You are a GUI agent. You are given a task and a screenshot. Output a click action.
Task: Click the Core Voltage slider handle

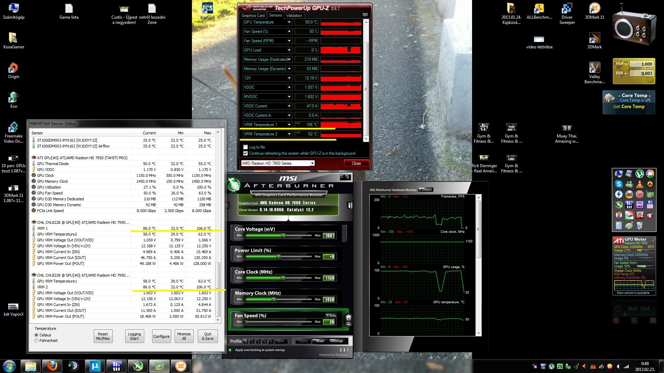click(283, 235)
